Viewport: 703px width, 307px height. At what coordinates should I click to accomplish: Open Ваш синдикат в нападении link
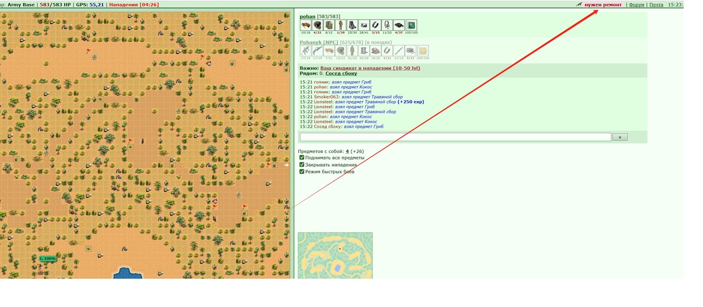point(370,68)
